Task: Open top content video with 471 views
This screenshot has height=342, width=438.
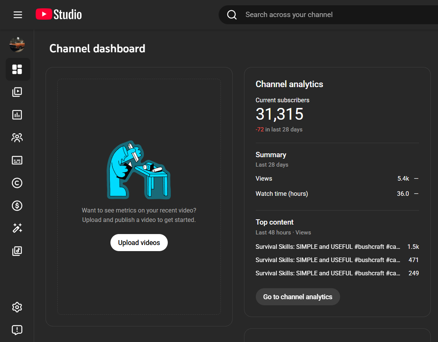Action: [328, 260]
